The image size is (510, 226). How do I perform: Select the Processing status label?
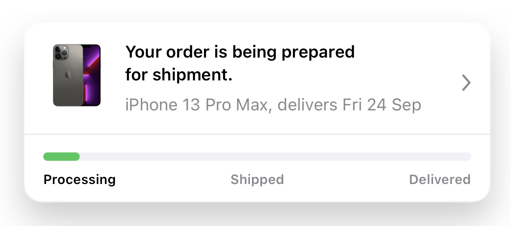(x=79, y=180)
